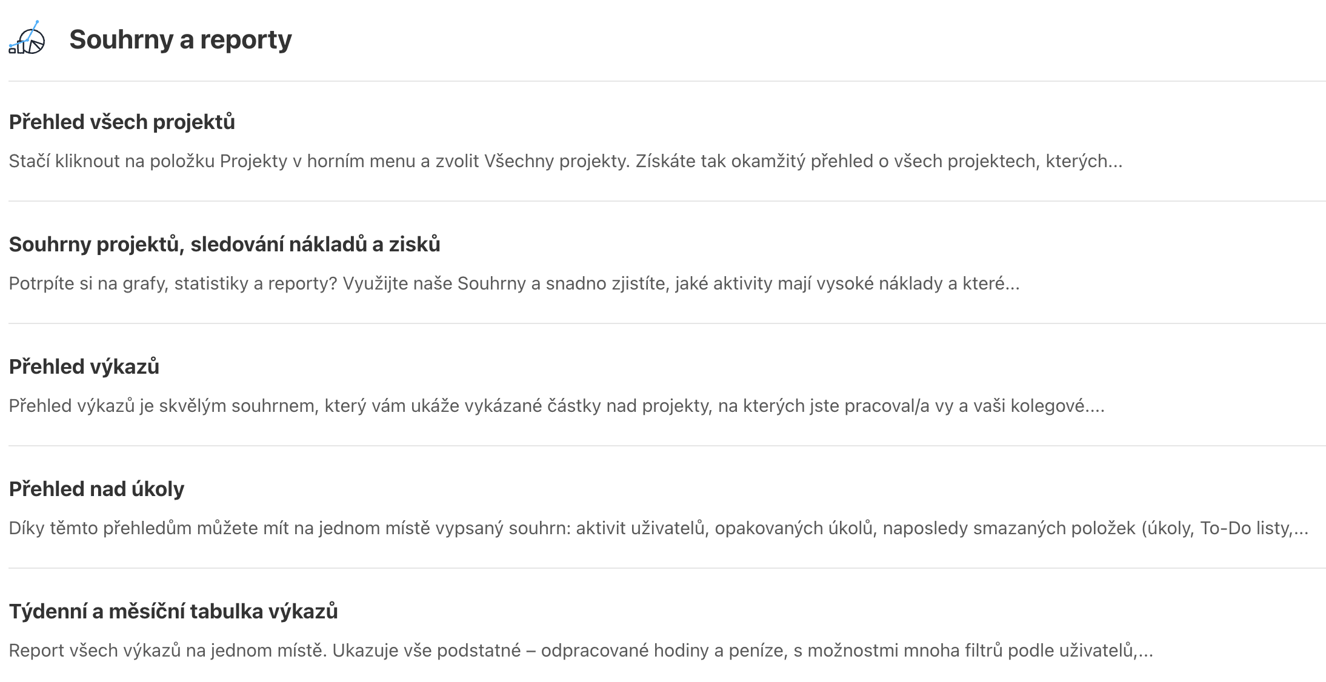Viewport: 1326px width, 682px height.
Task: Open the Přehled všech projektů article
Action: coord(122,122)
